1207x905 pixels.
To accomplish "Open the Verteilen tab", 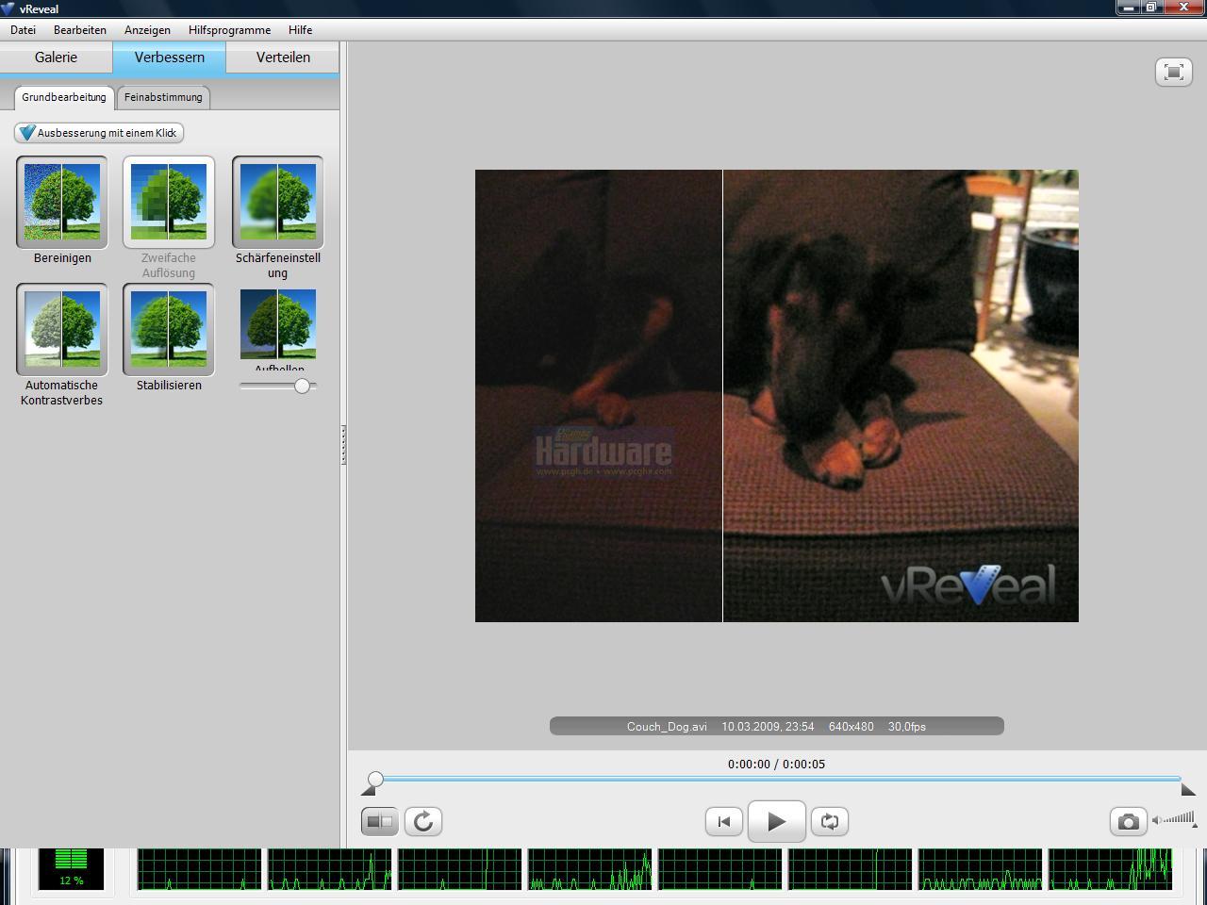I will (x=283, y=58).
